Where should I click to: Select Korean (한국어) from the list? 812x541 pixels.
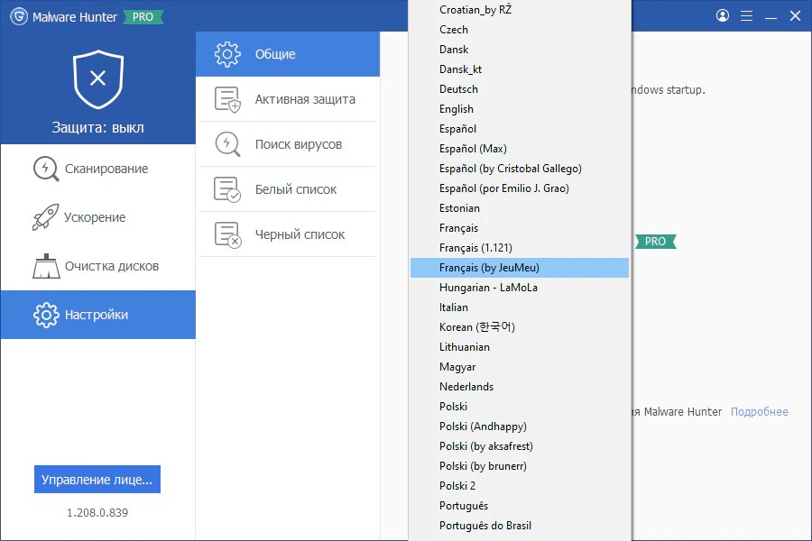[x=476, y=327]
